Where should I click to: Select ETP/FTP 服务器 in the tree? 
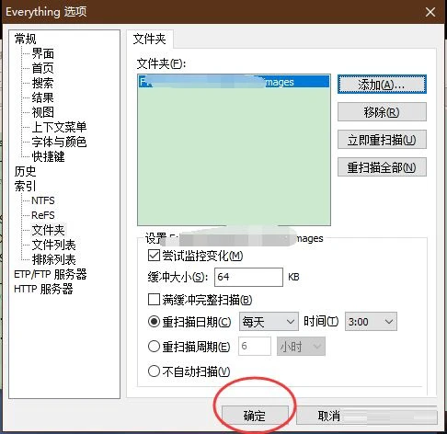pos(51,274)
